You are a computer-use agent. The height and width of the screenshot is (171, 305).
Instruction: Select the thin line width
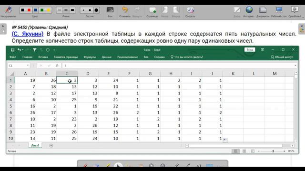pos(60,10)
